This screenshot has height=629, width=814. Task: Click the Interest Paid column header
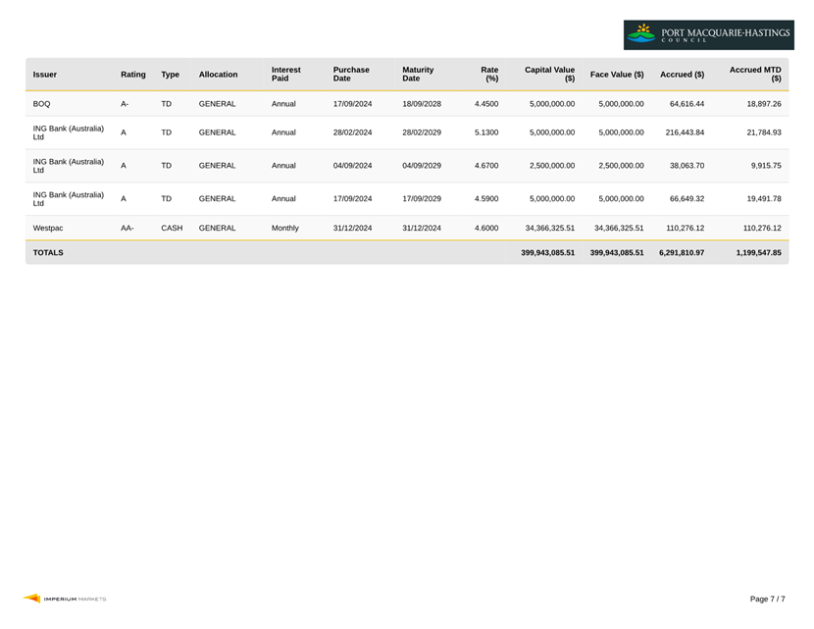click(x=286, y=74)
